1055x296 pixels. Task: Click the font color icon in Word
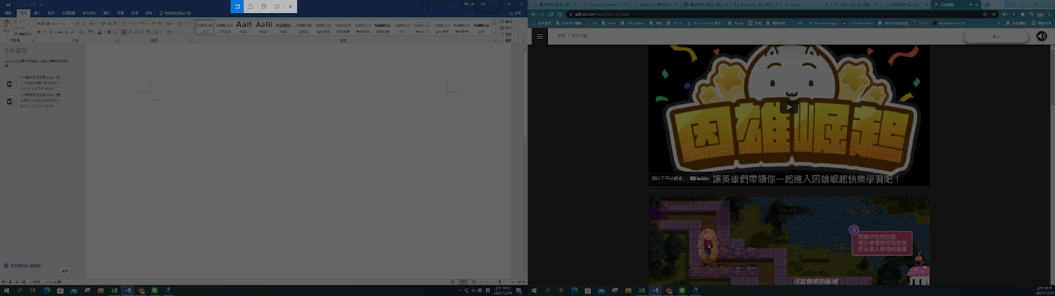(100, 32)
